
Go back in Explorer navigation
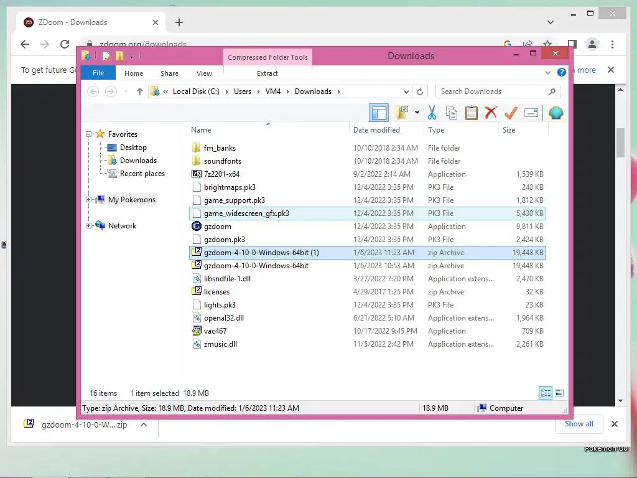[x=93, y=91]
